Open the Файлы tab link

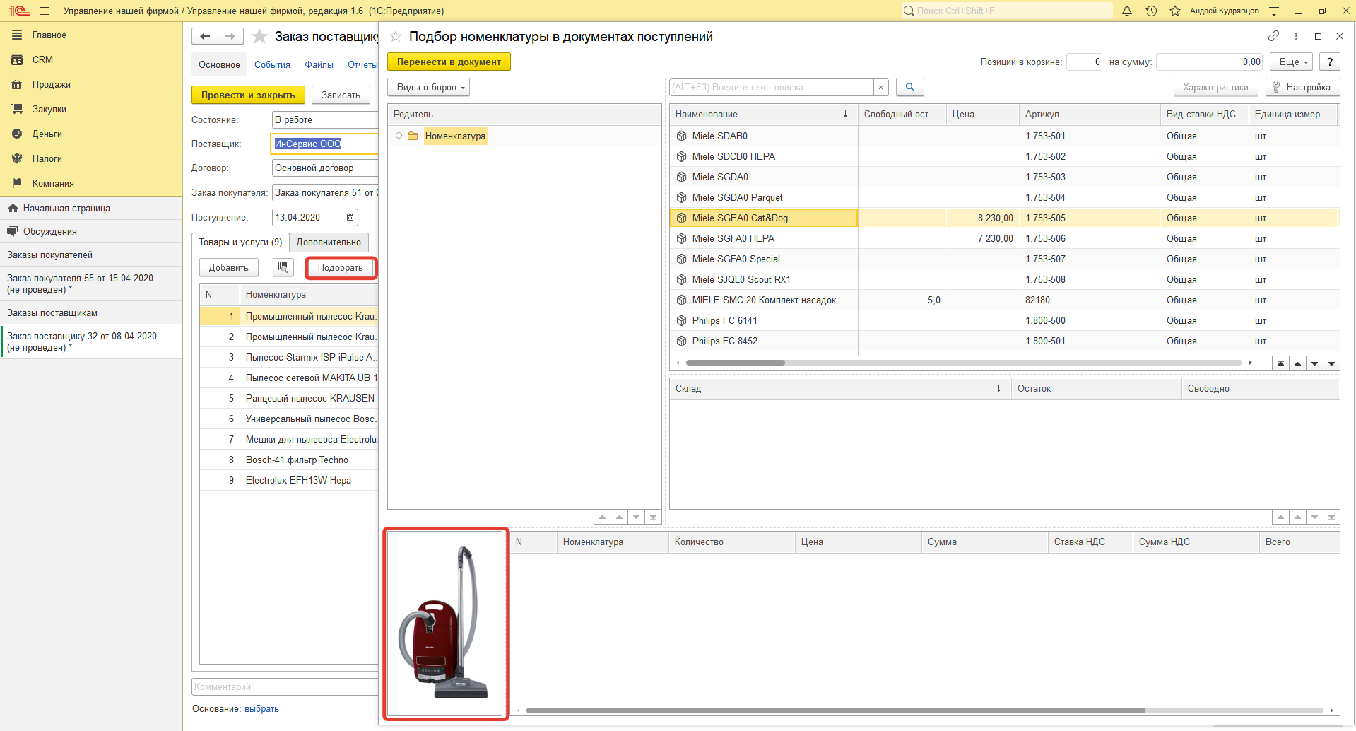point(319,64)
